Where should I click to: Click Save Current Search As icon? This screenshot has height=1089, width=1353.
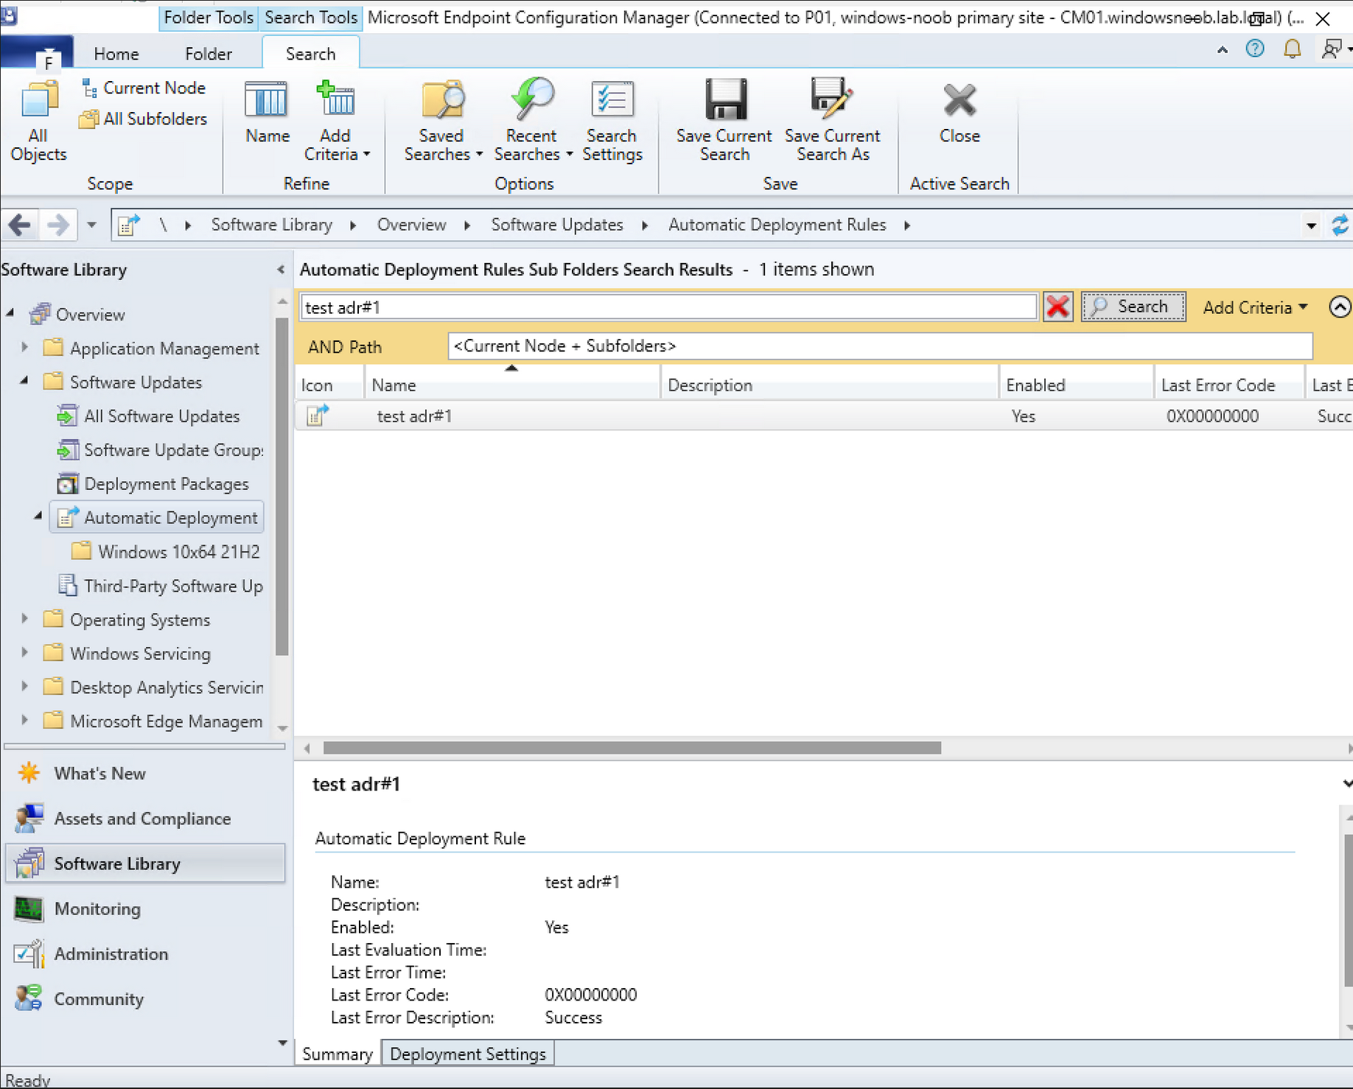pyautogui.click(x=832, y=122)
